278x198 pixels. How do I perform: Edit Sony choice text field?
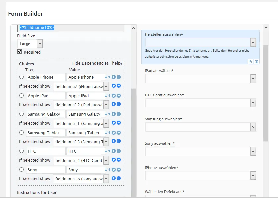pyautogui.click(x=46, y=170)
